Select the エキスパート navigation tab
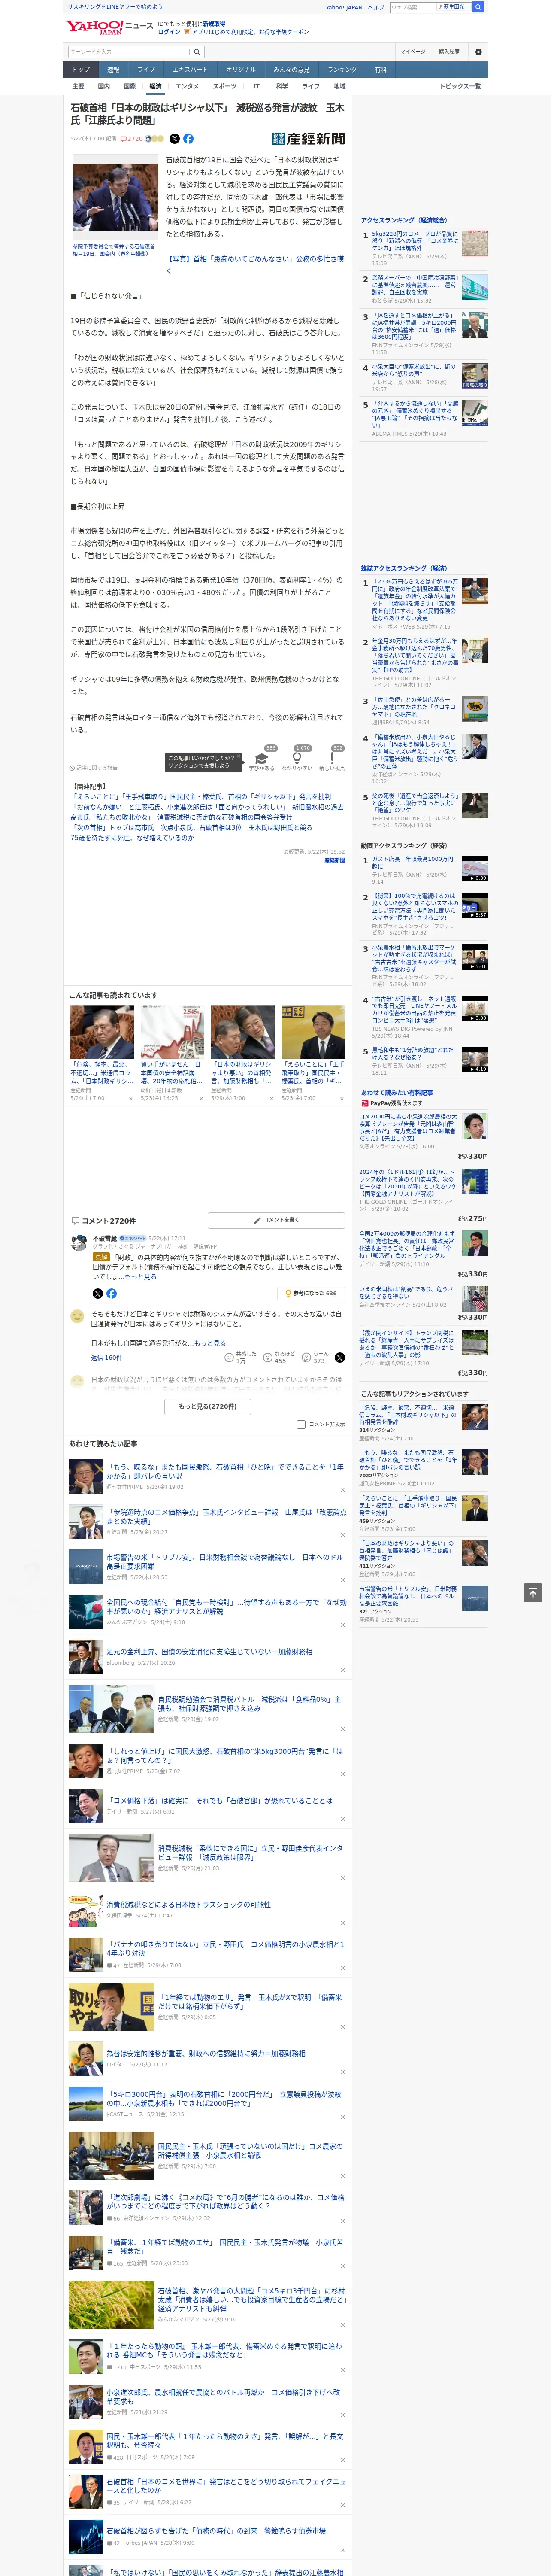Screen dimensions: 551x2576 click(x=190, y=70)
